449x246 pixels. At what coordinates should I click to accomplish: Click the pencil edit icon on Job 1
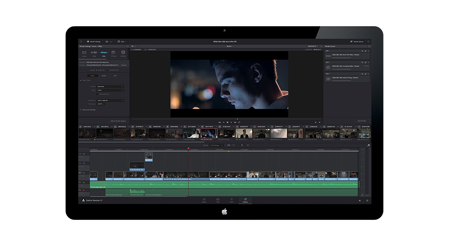365,51
